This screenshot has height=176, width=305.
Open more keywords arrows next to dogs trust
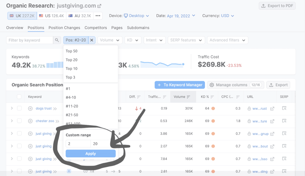click(55, 109)
